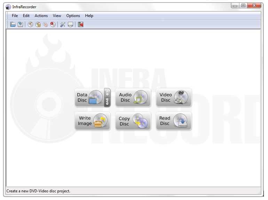The width and height of the screenshot is (268, 200).
Task: Minimize the InfraRecorder window
Action: point(235,6)
